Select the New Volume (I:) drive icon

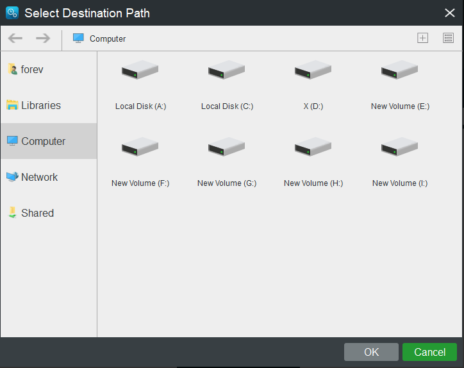point(399,147)
